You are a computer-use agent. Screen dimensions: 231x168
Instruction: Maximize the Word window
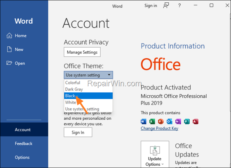click(x=211, y=5)
